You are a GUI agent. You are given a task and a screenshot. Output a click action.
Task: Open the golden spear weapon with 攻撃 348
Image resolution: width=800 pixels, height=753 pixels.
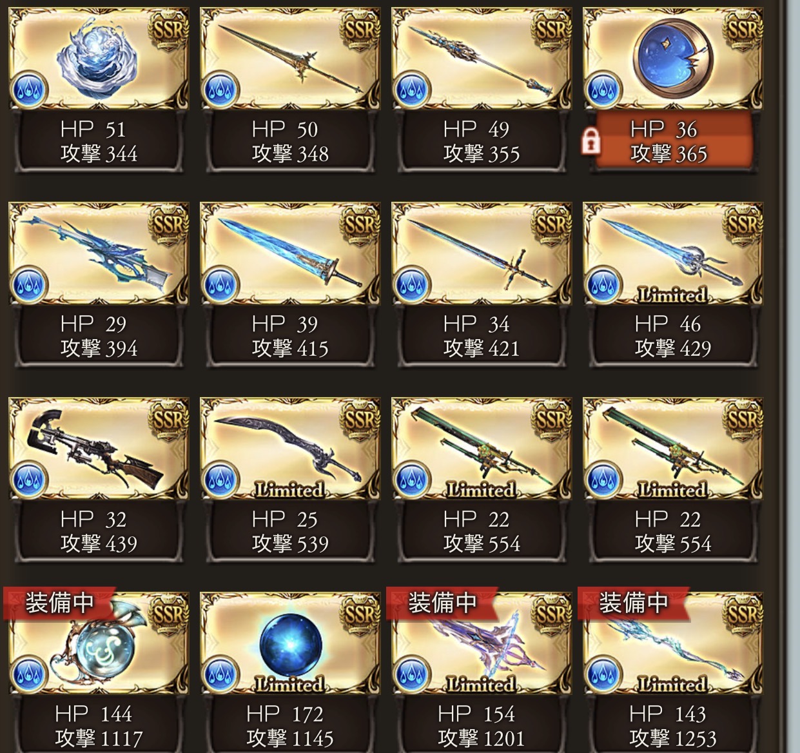pos(290,90)
